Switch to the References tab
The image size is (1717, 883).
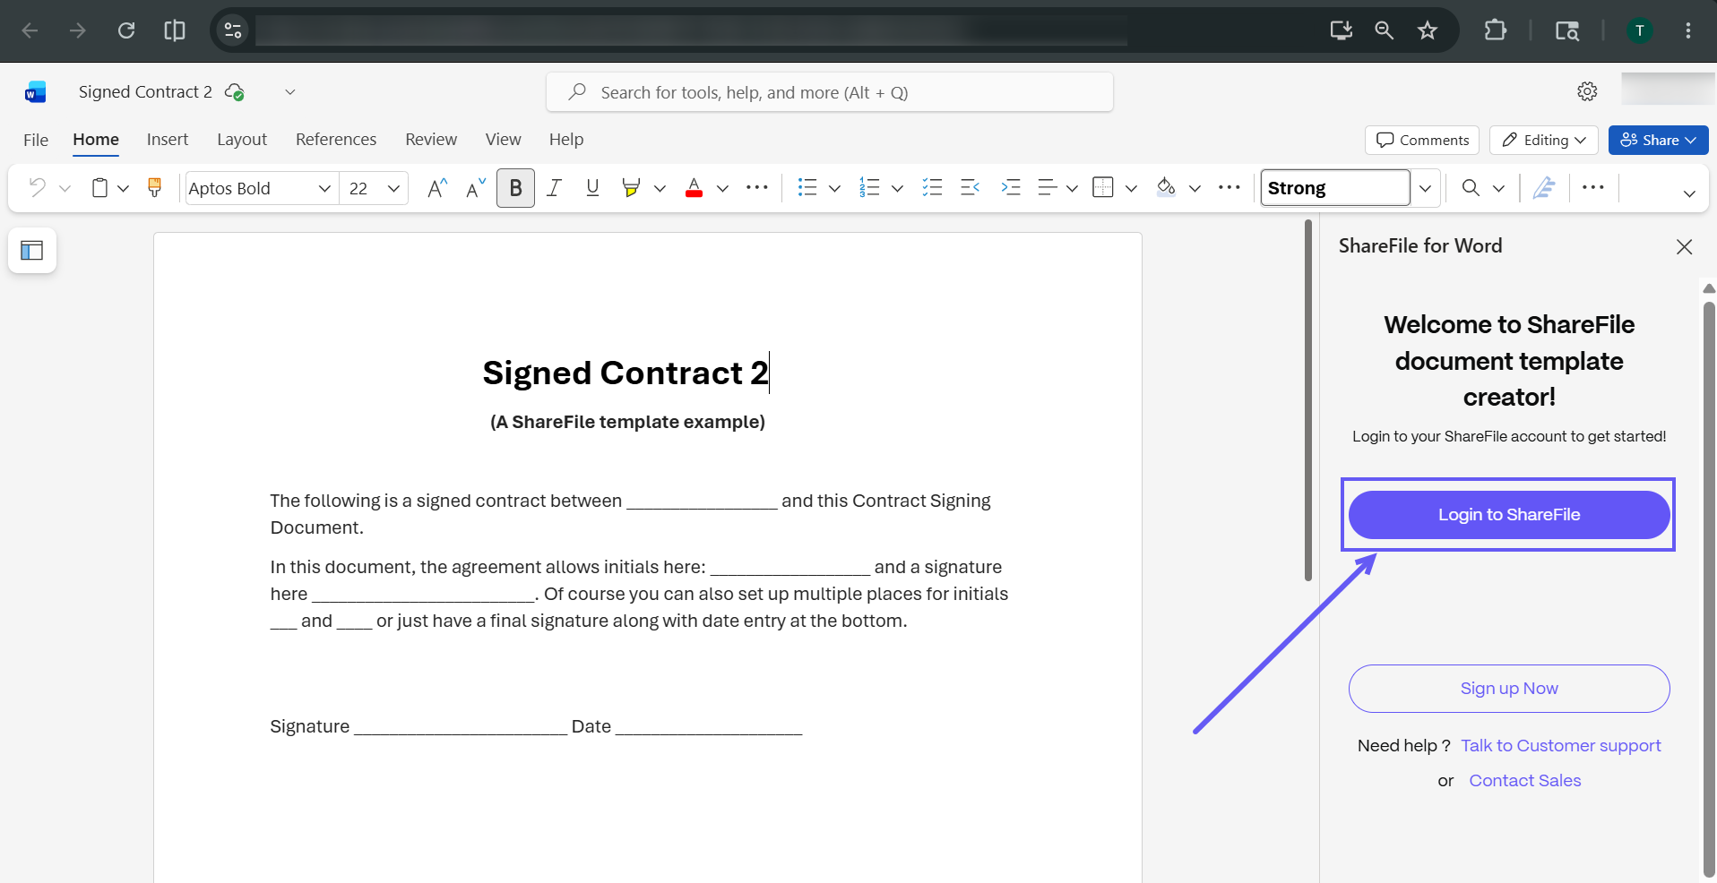[x=336, y=140]
